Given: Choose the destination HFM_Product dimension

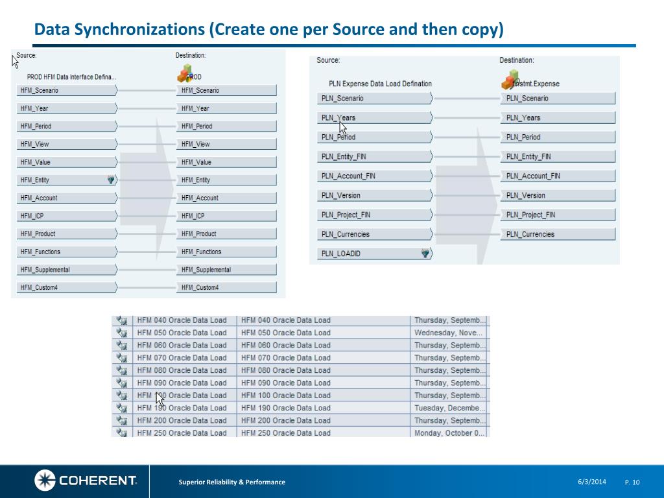Looking at the screenshot, I should point(226,233).
